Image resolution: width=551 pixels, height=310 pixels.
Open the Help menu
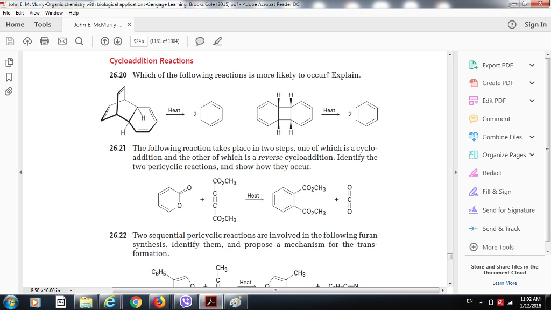pyautogui.click(x=73, y=13)
